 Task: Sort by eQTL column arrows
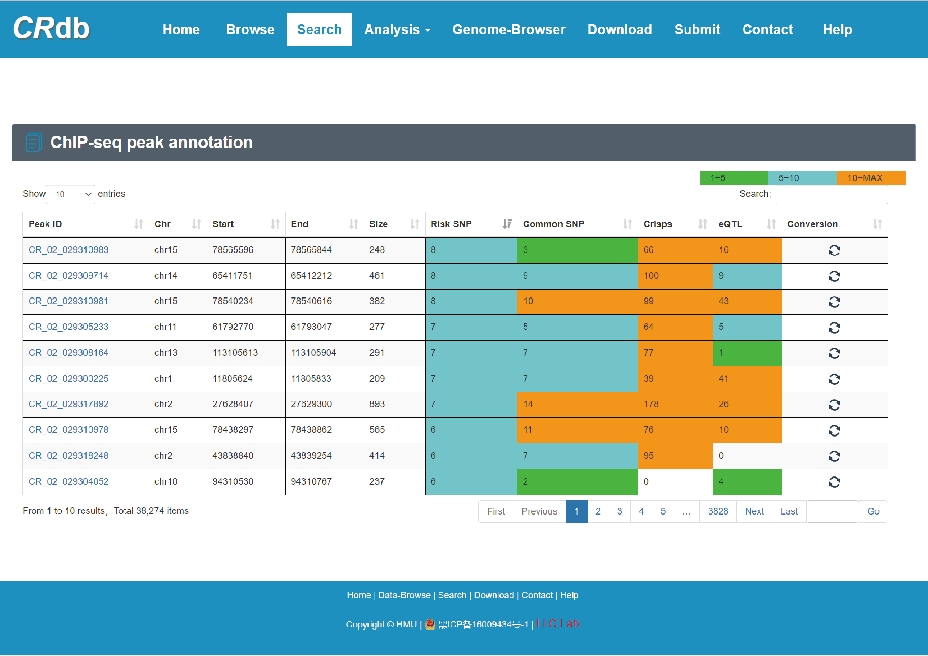[x=771, y=224]
